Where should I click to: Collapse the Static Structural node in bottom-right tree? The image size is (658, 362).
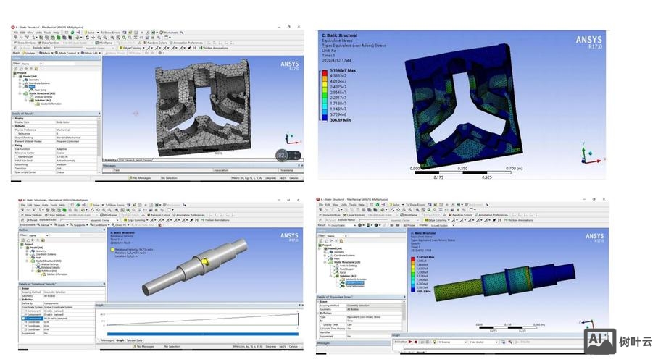point(324,261)
